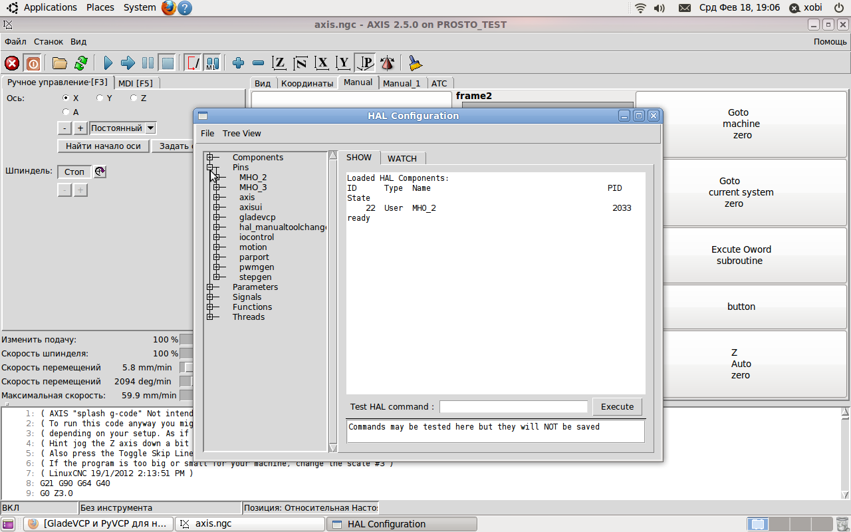The height and width of the screenshot is (532, 851).
Task: Click the show desktop icon in the bottom panel
Action: [x=8, y=524]
